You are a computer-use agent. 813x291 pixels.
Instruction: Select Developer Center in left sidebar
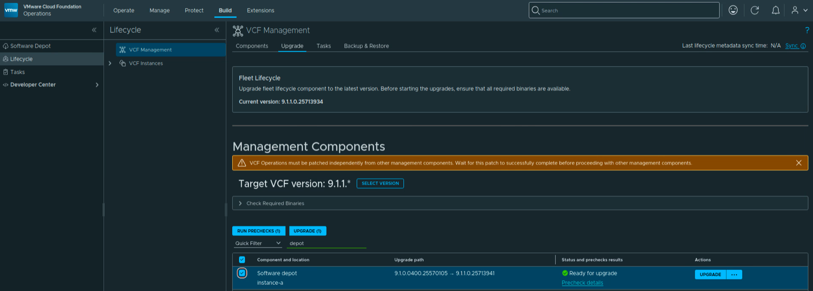point(33,85)
